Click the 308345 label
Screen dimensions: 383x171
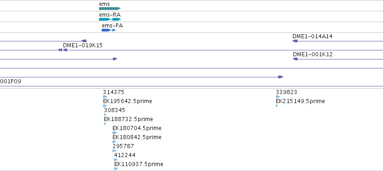115,110
